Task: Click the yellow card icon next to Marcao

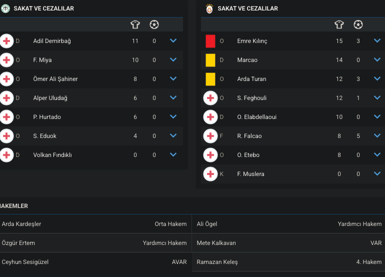Action: click(x=210, y=60)
